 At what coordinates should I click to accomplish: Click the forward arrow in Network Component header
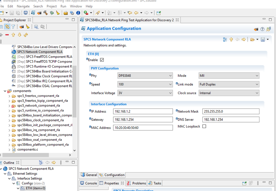[244, 39]
